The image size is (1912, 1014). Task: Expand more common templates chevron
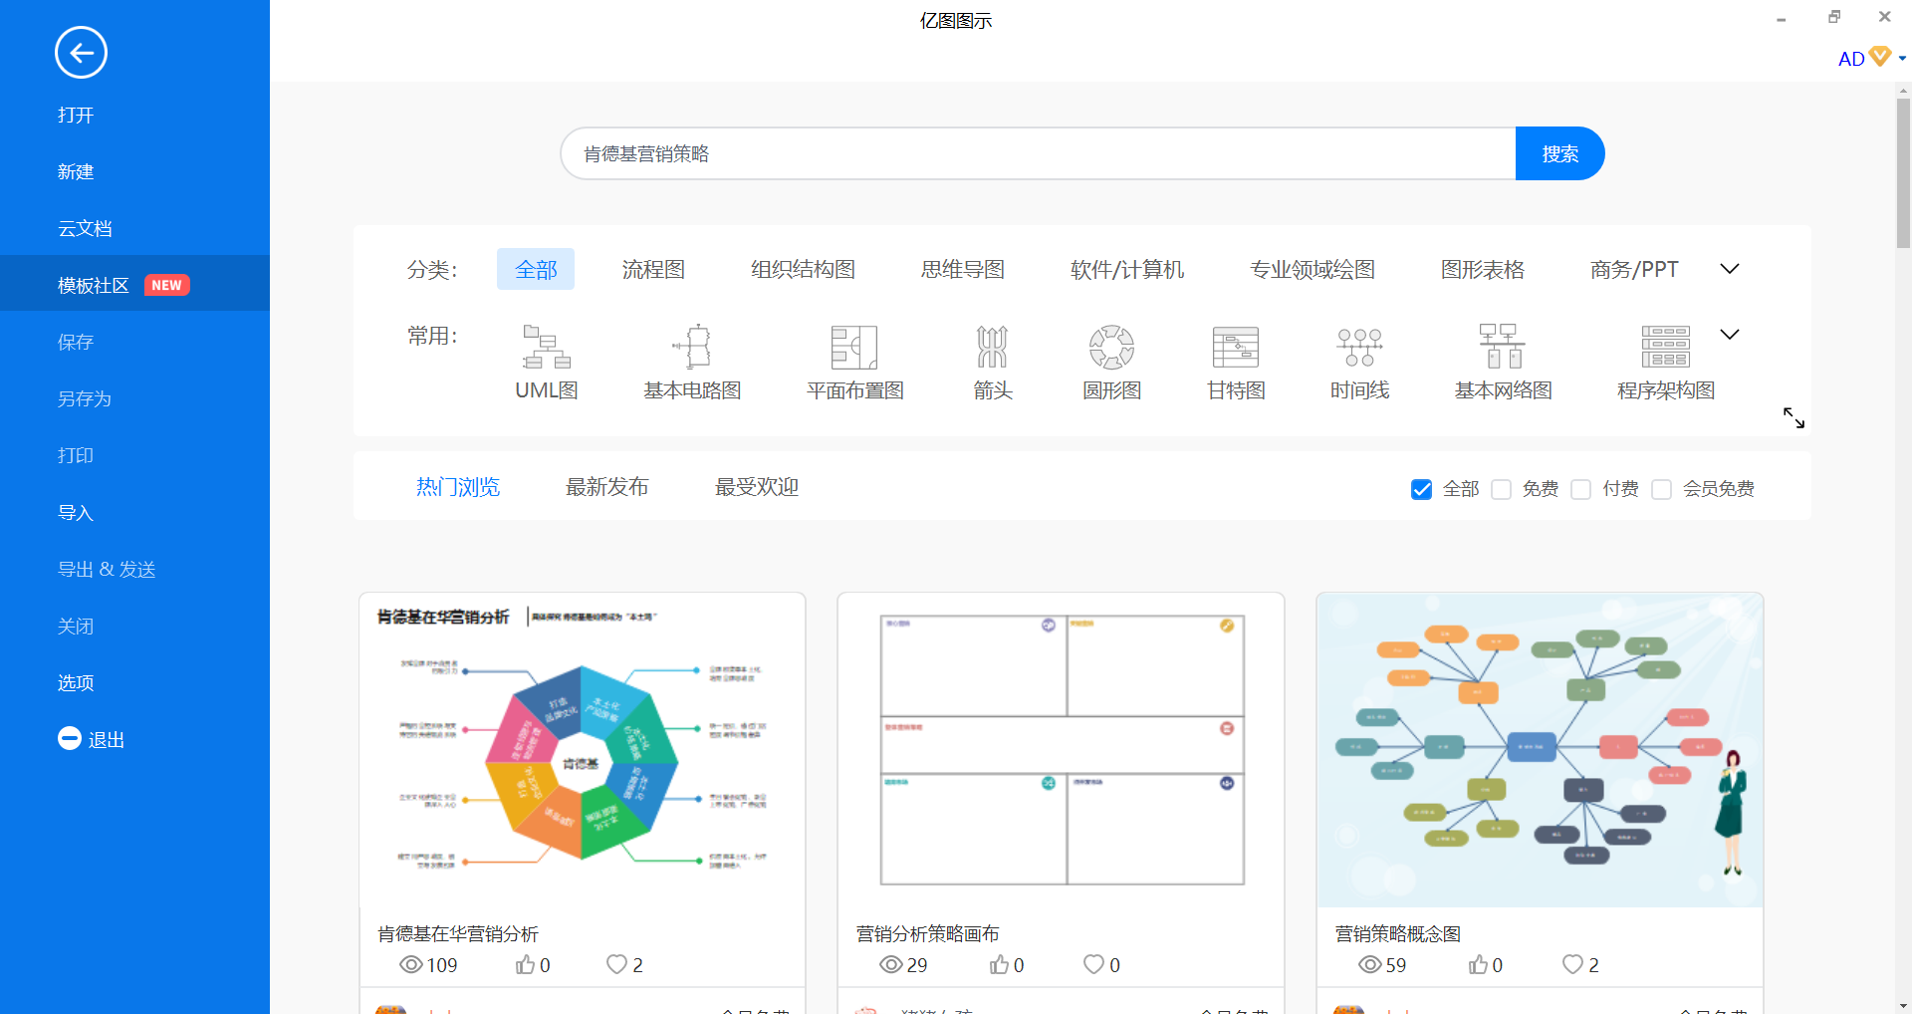pyautogui.click(x=1730, y=335)
